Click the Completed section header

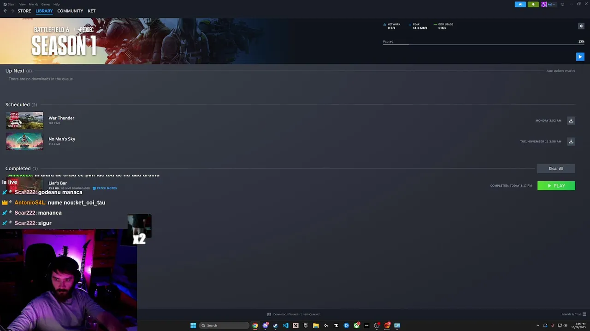(x=22, y=168)
